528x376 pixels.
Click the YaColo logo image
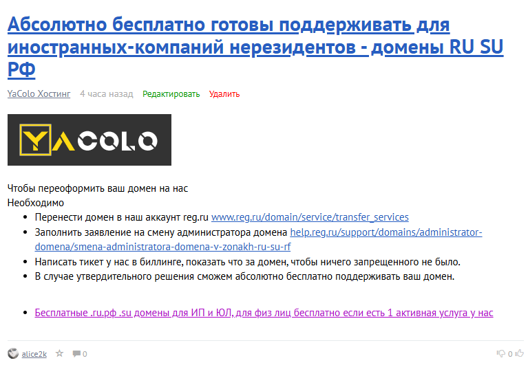click(89, 140)
